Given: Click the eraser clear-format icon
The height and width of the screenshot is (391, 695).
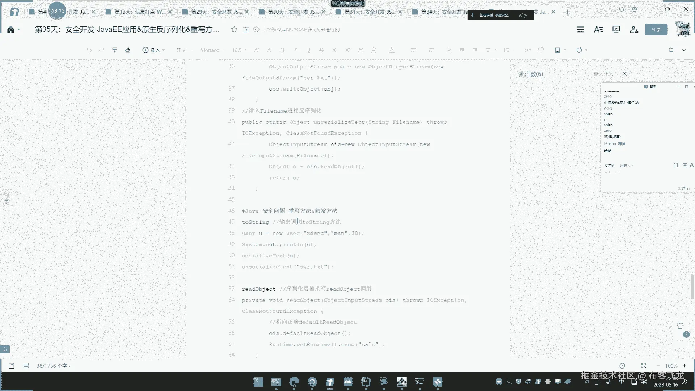Looking at the screenshot, I should click(x=128, y=50).
